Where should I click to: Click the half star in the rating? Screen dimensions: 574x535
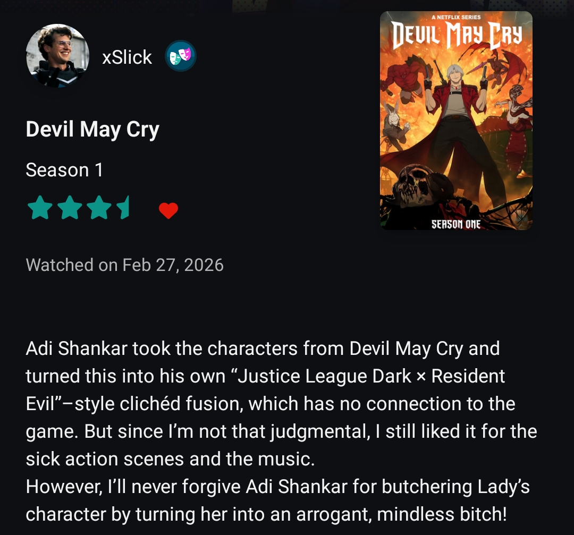click(123, 208)
